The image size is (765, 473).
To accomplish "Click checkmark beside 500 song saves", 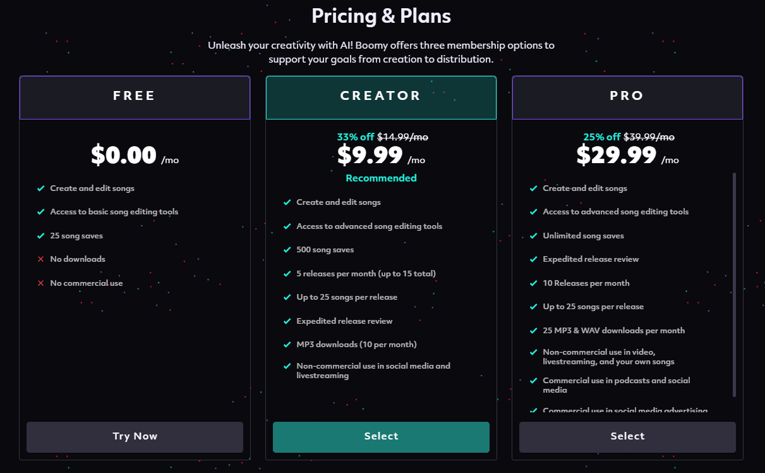I will coord(287,250).
